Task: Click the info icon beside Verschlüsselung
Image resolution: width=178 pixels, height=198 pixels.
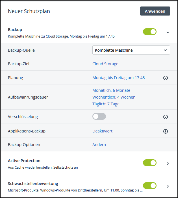Action: click(166, 117)
